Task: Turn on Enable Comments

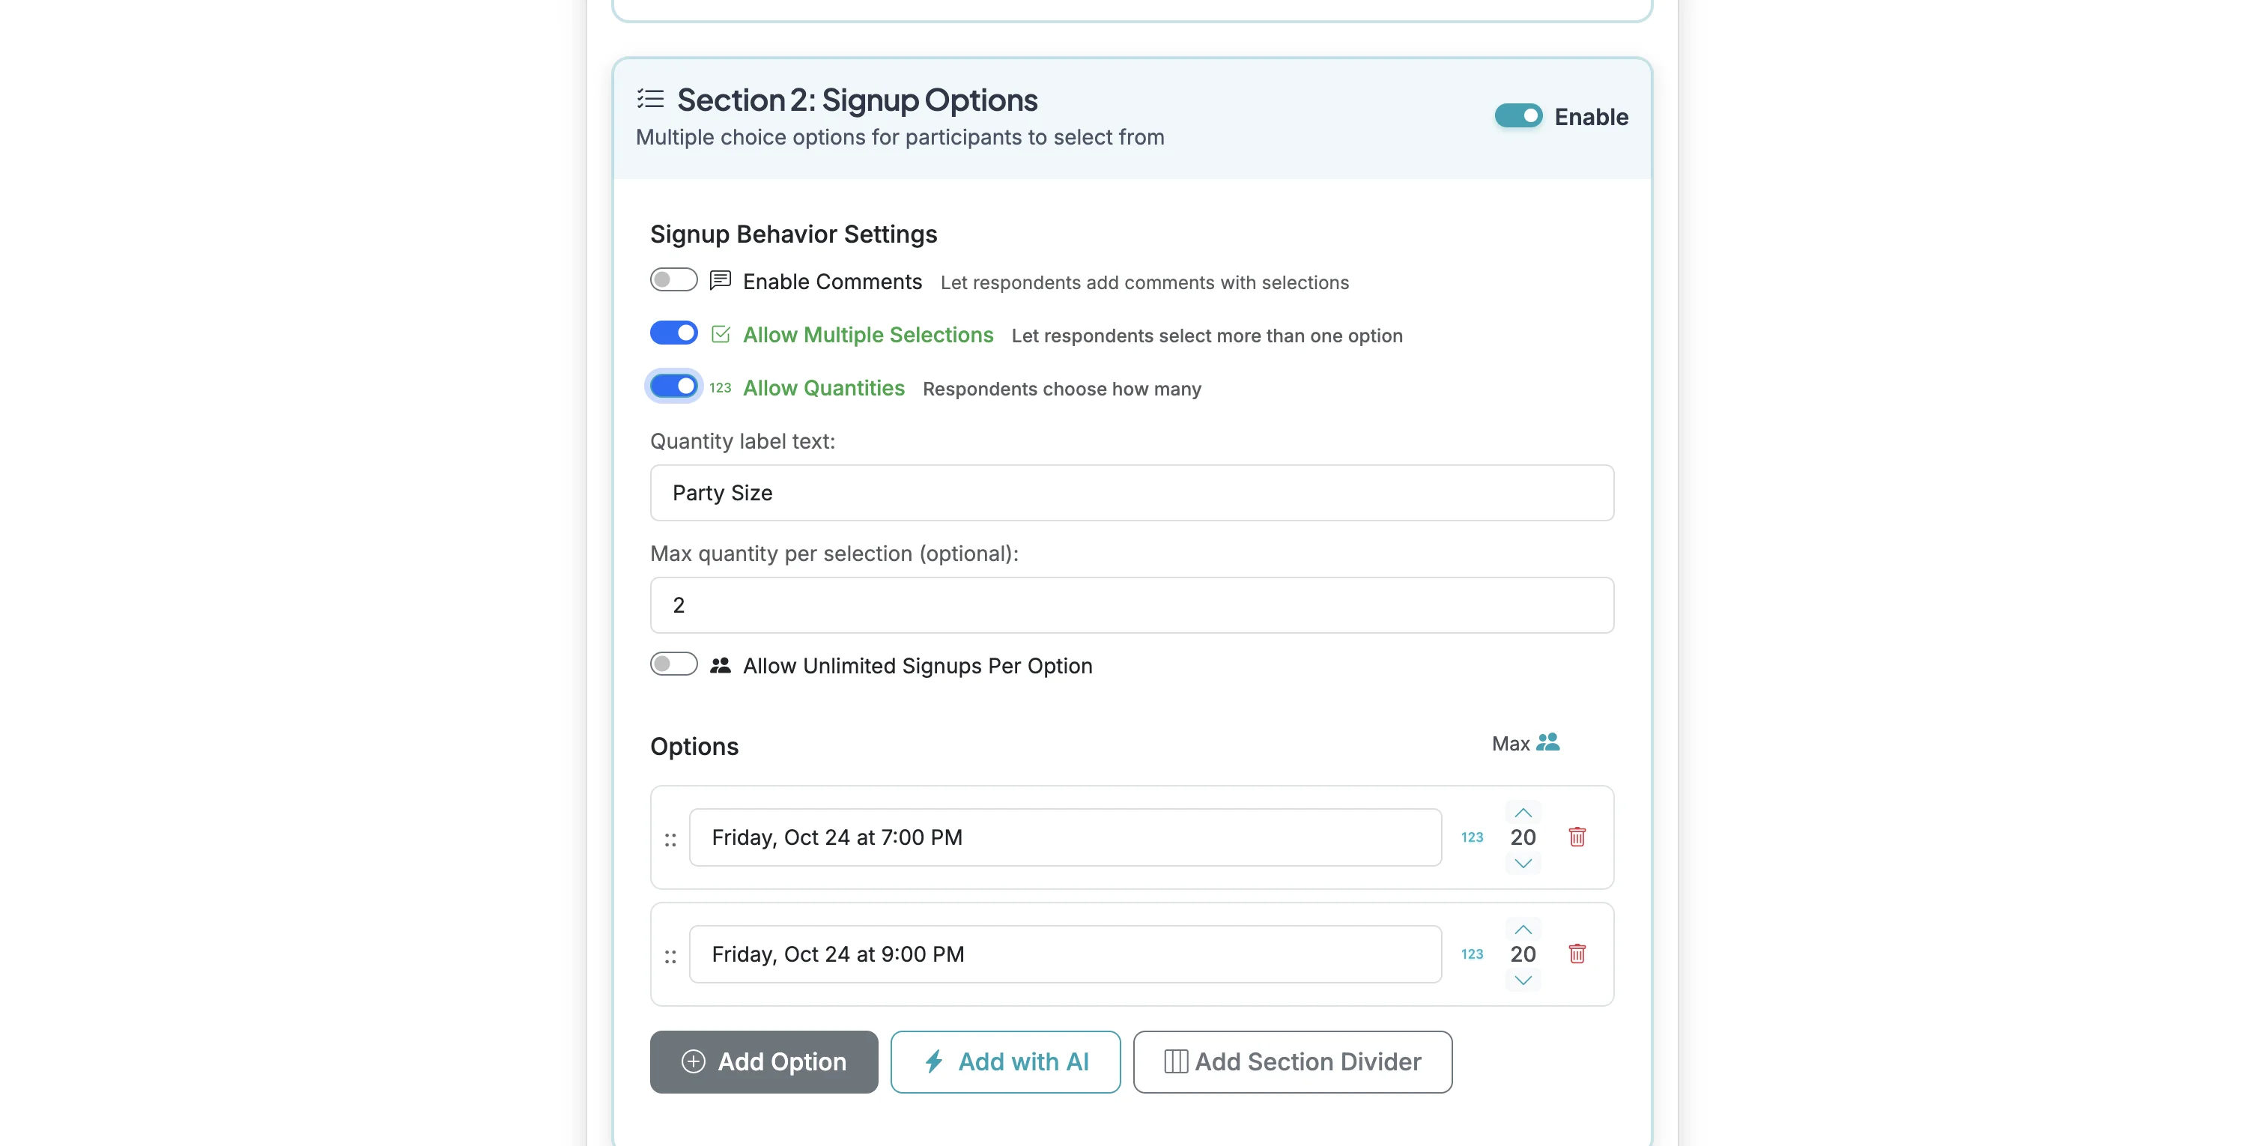Action: [673, 279]
